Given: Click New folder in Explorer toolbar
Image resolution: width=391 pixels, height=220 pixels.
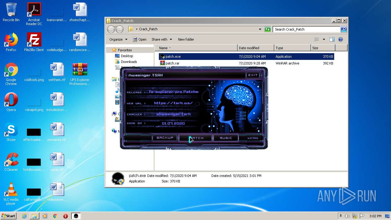Looking at the screenshot, I should pyautogui.click(x=186, y=39).
